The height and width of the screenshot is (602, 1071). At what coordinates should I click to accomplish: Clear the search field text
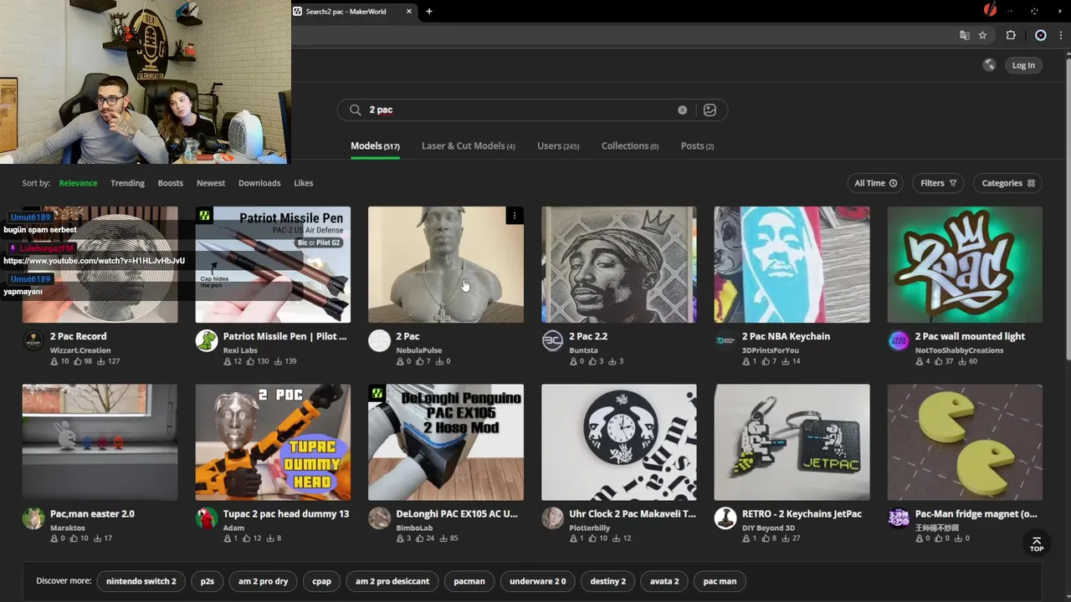click(x=682, y=110)
